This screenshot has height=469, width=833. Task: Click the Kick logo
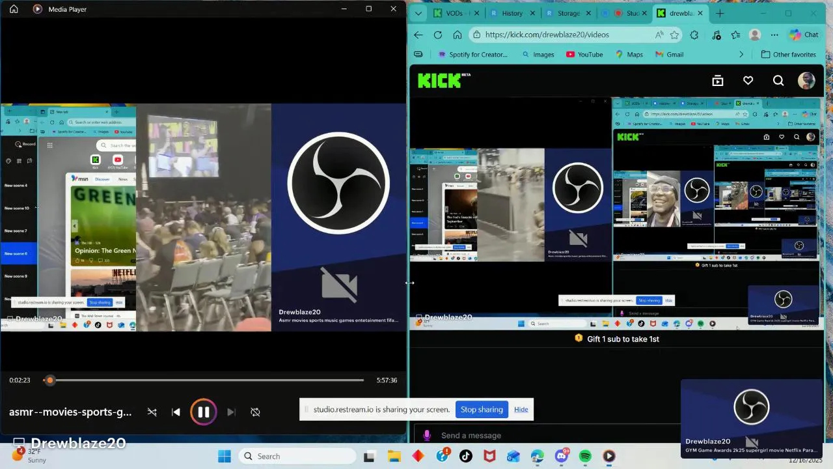tap(444, 80)
